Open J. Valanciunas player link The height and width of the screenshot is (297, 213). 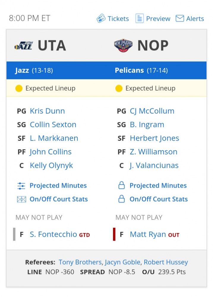coord(154,165)
